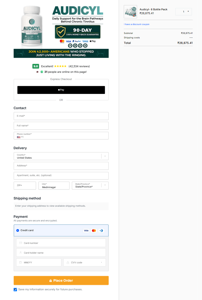Click the Audicyl- 6 Bottle Pack title
The height and width of the screenshot is (300, 202).
(x=153, y=9)
